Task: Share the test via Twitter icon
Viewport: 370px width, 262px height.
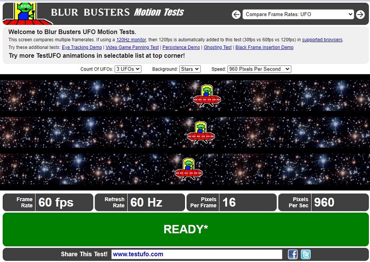Action: (x=306, y=255)
